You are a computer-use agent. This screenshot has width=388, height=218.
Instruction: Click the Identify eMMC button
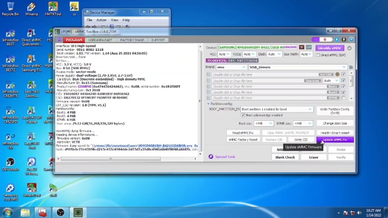click(330, 48)
